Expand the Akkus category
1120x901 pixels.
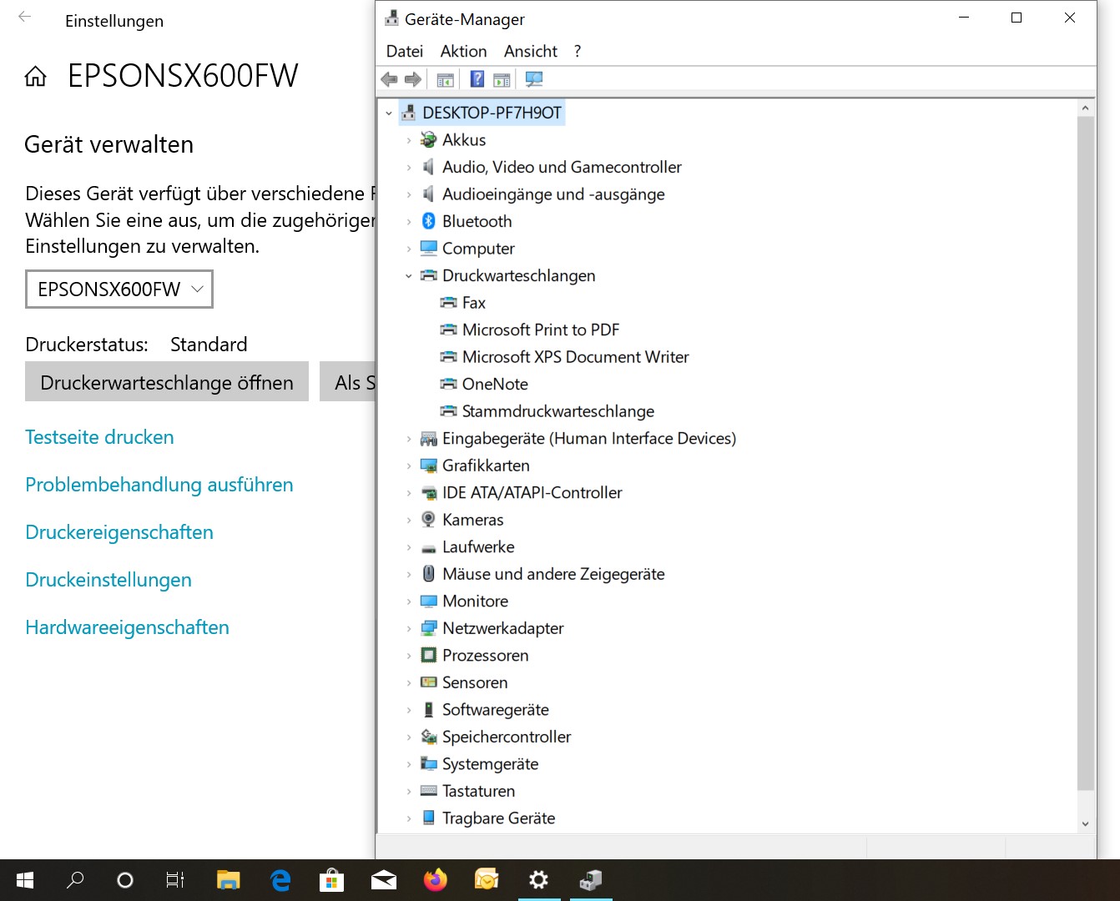(409, 140)
